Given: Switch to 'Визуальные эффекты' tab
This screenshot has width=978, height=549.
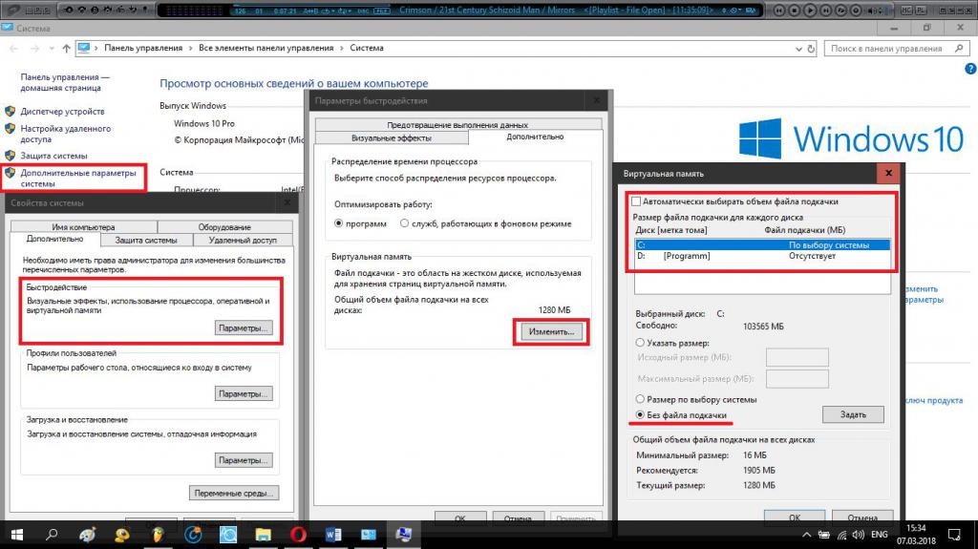Looking at the screenshot, I should [x=391, y=137].
